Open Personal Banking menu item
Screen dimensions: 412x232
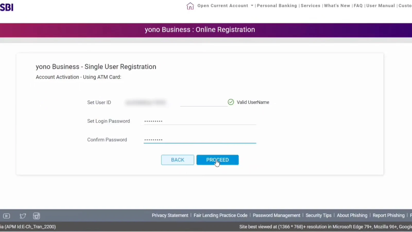(277, 6)
